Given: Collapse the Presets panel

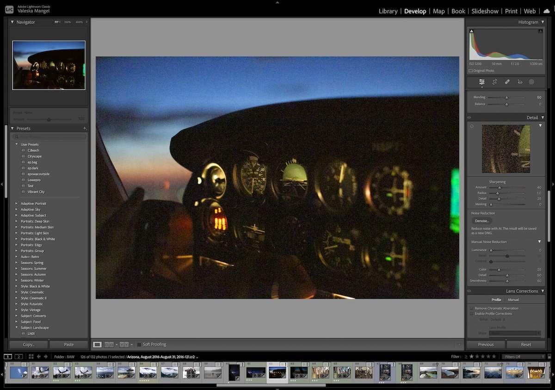Looking at the screenshot, I should tap(11, 128).
